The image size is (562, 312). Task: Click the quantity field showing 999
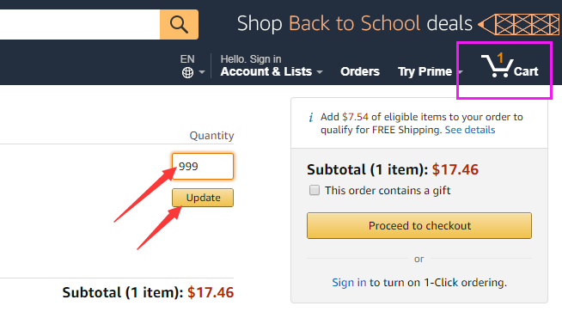tap(203, 167)
